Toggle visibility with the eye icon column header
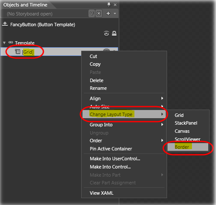This screenshot has height=205, width=216. [x=106, y=34]
